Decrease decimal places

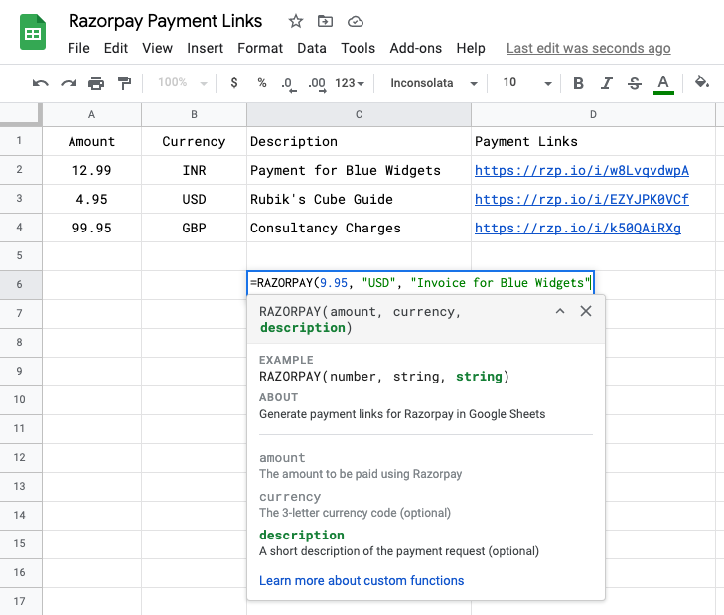tap(289, 84)
